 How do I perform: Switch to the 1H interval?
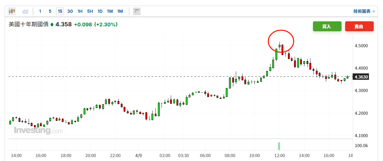coord(80,11)
